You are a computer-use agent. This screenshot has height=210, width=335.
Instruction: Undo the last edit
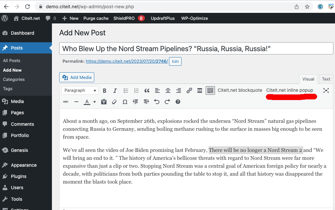pyautogui.click(x=157, y=102)
